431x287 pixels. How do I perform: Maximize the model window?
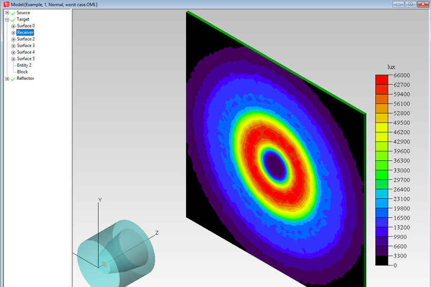tap(411, 4)
